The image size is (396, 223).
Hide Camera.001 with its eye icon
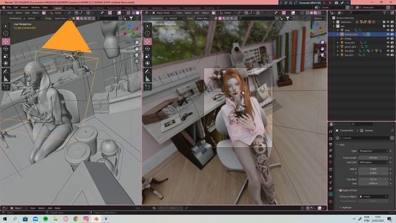(x=388, y=35)
